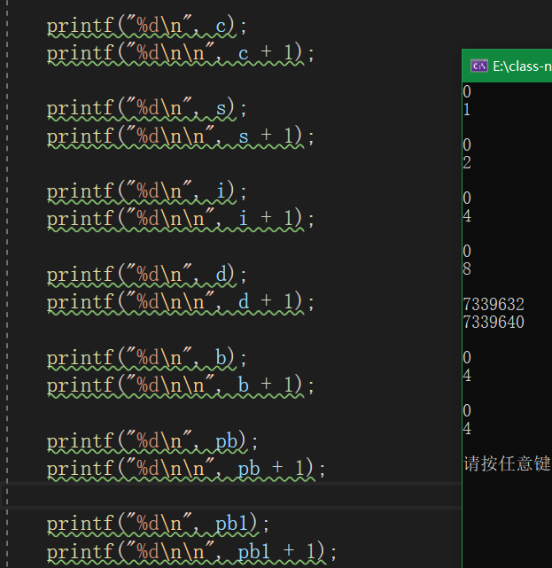Click console output value 8
Image resolution: width=552 pixels, height=568 pixels.
(x=467, y=268)
